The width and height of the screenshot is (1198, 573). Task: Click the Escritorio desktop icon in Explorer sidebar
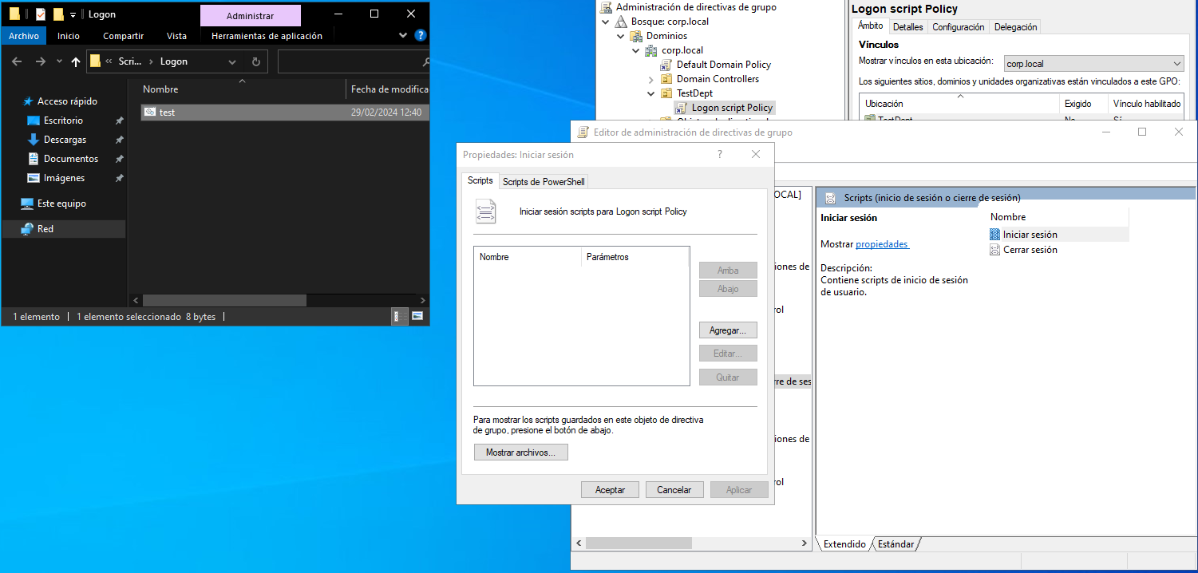click(34, 121)
